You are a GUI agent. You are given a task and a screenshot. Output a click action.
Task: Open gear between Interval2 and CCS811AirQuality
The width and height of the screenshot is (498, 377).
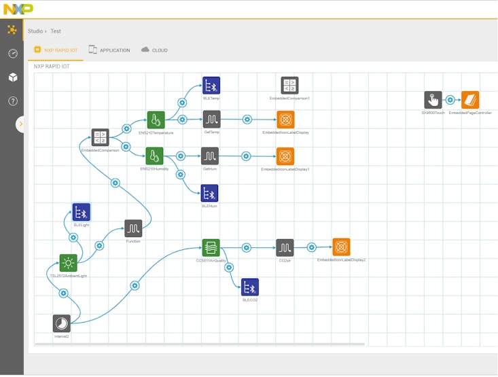135,285
